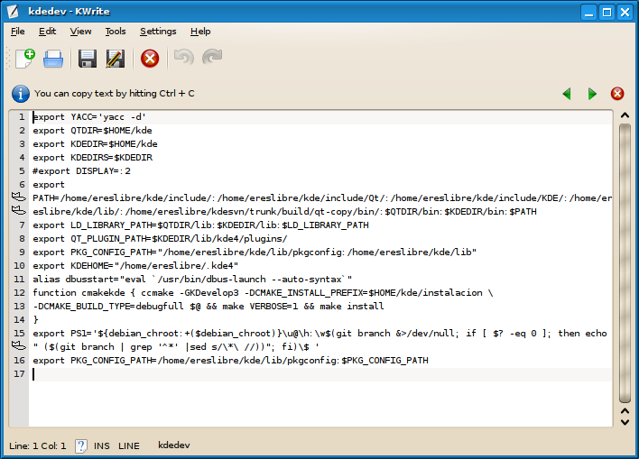
Task: Click the lower scroll up arrow near scrollbar bottom
Action: [625, 411]
